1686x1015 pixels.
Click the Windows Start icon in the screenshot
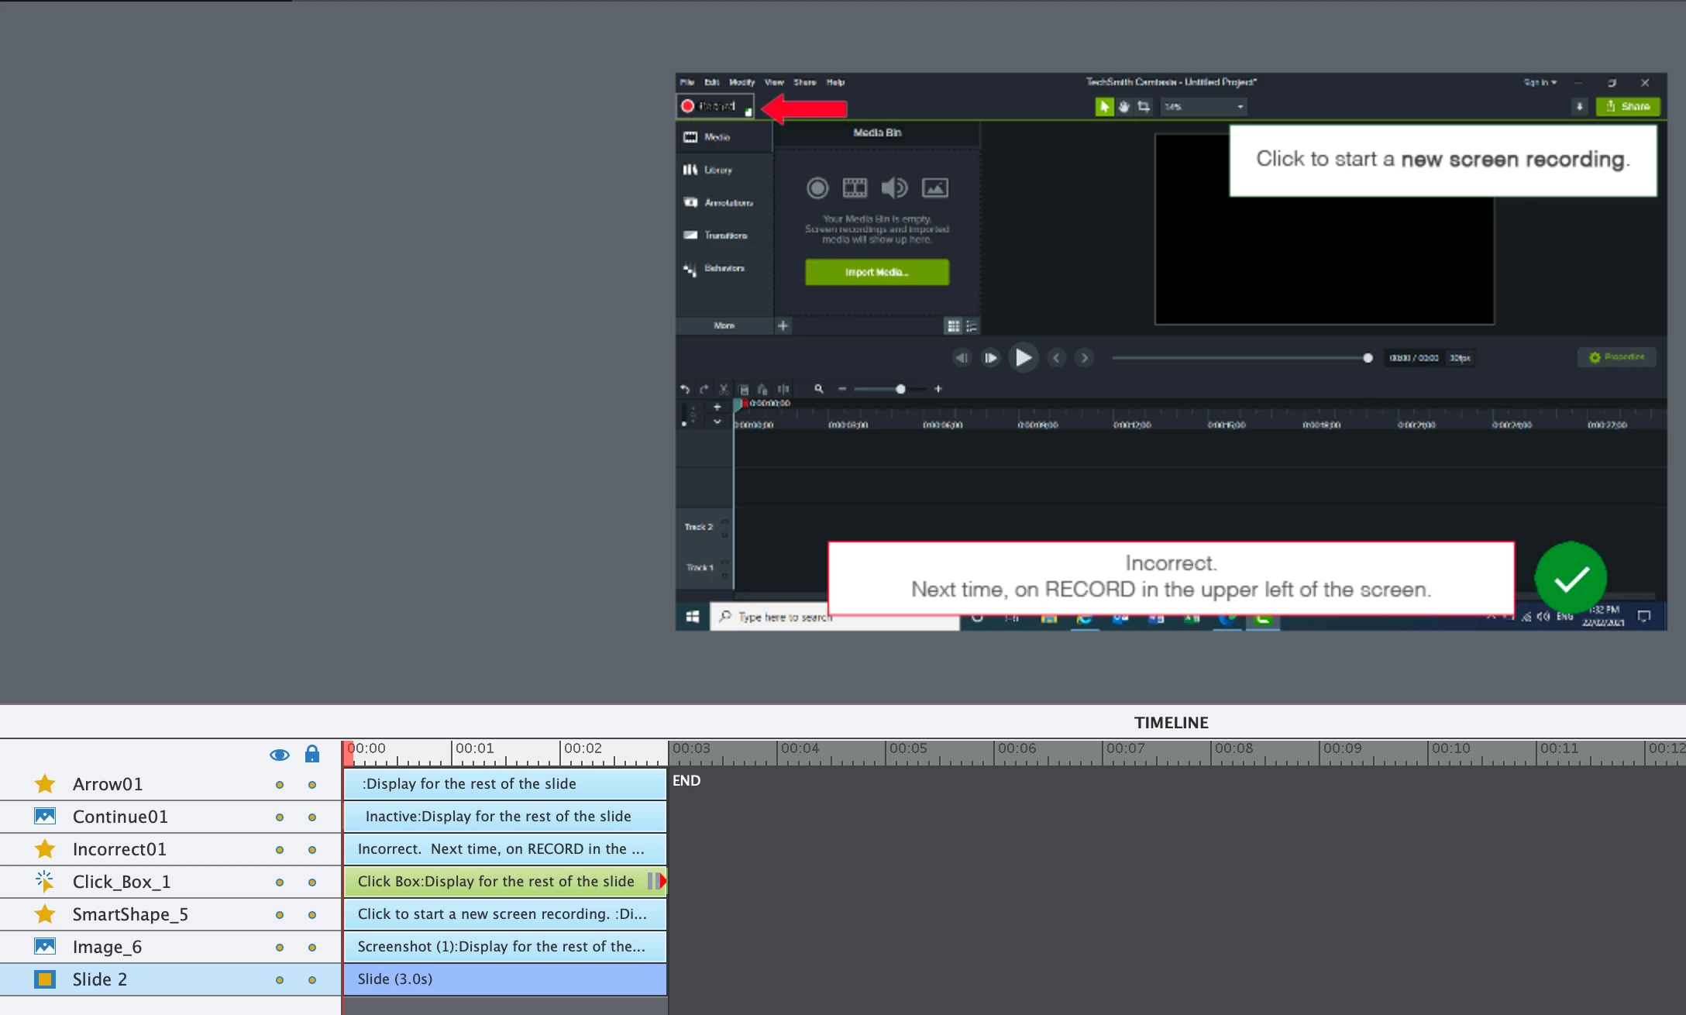693,617
